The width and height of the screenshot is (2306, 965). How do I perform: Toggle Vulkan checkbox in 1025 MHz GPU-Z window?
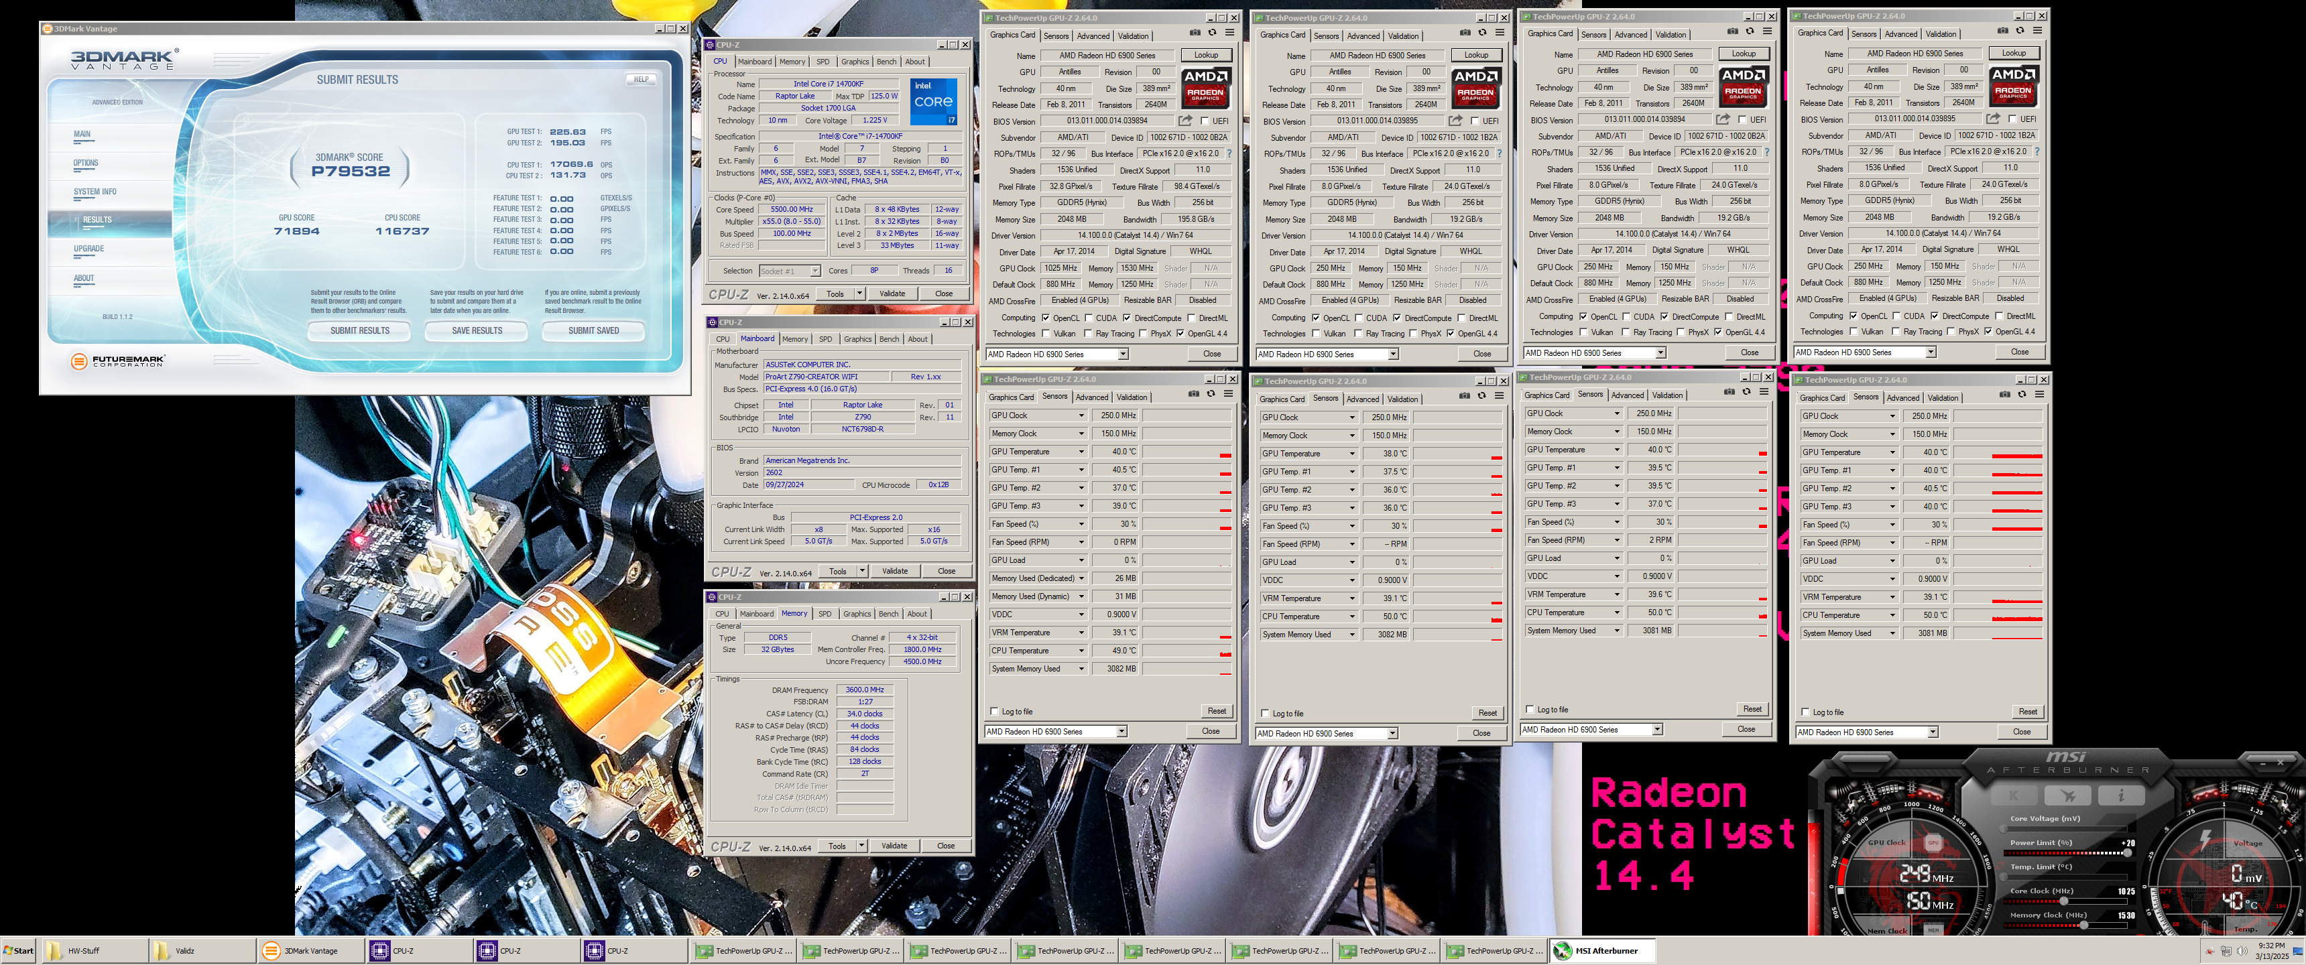pyautogui.click(x=1044, y=334)
